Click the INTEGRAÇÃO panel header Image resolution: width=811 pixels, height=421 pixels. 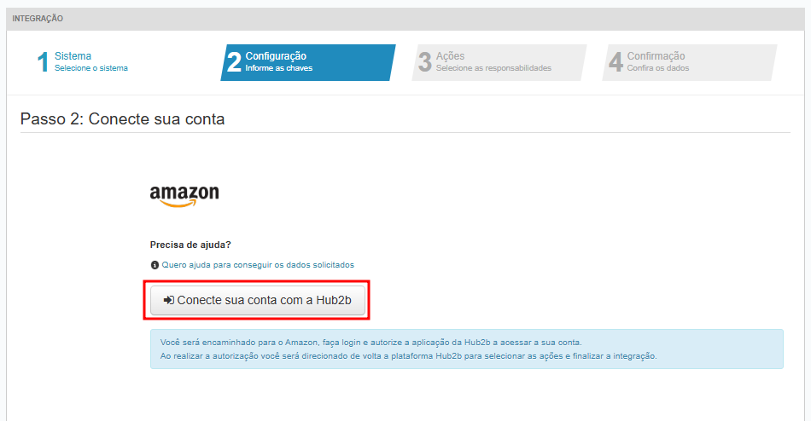[x=405, y=19]
